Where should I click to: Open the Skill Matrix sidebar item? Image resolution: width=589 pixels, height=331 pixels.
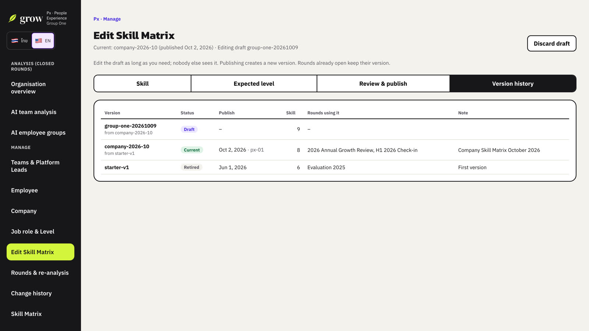click(40, 314)
